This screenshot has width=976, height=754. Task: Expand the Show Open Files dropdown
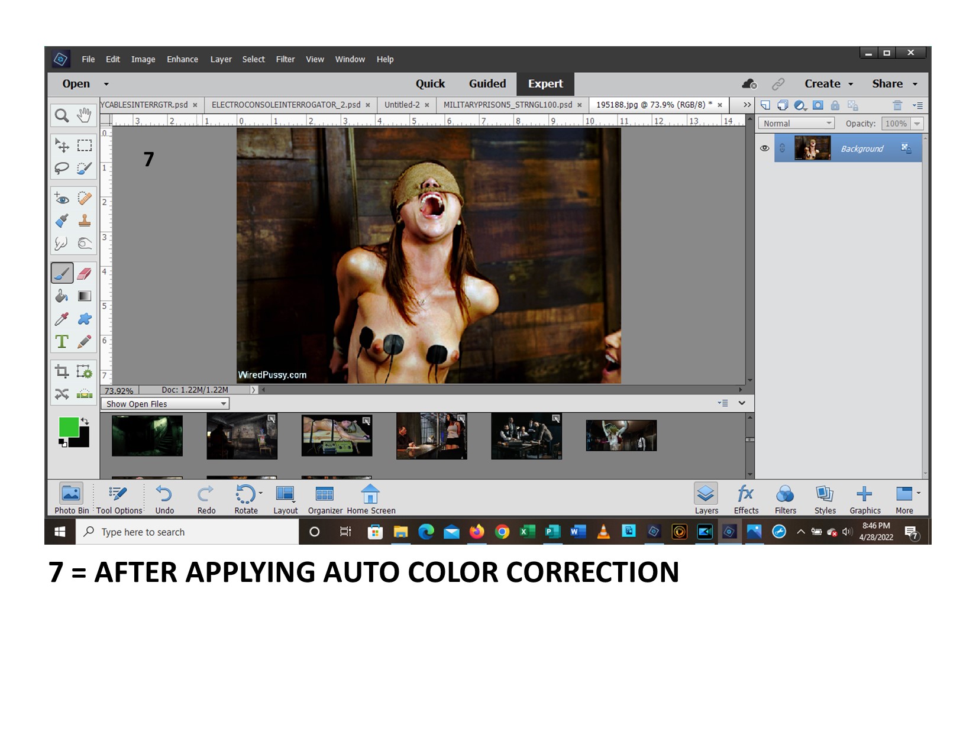click(x=165, y=404)
